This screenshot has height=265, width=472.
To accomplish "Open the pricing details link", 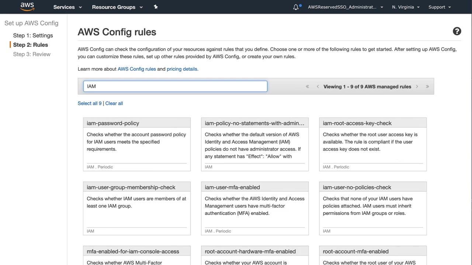I will coord(182,69).
